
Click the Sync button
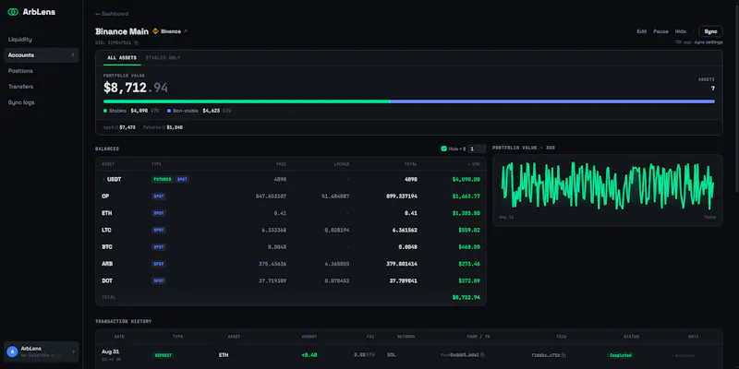[710, 31]
